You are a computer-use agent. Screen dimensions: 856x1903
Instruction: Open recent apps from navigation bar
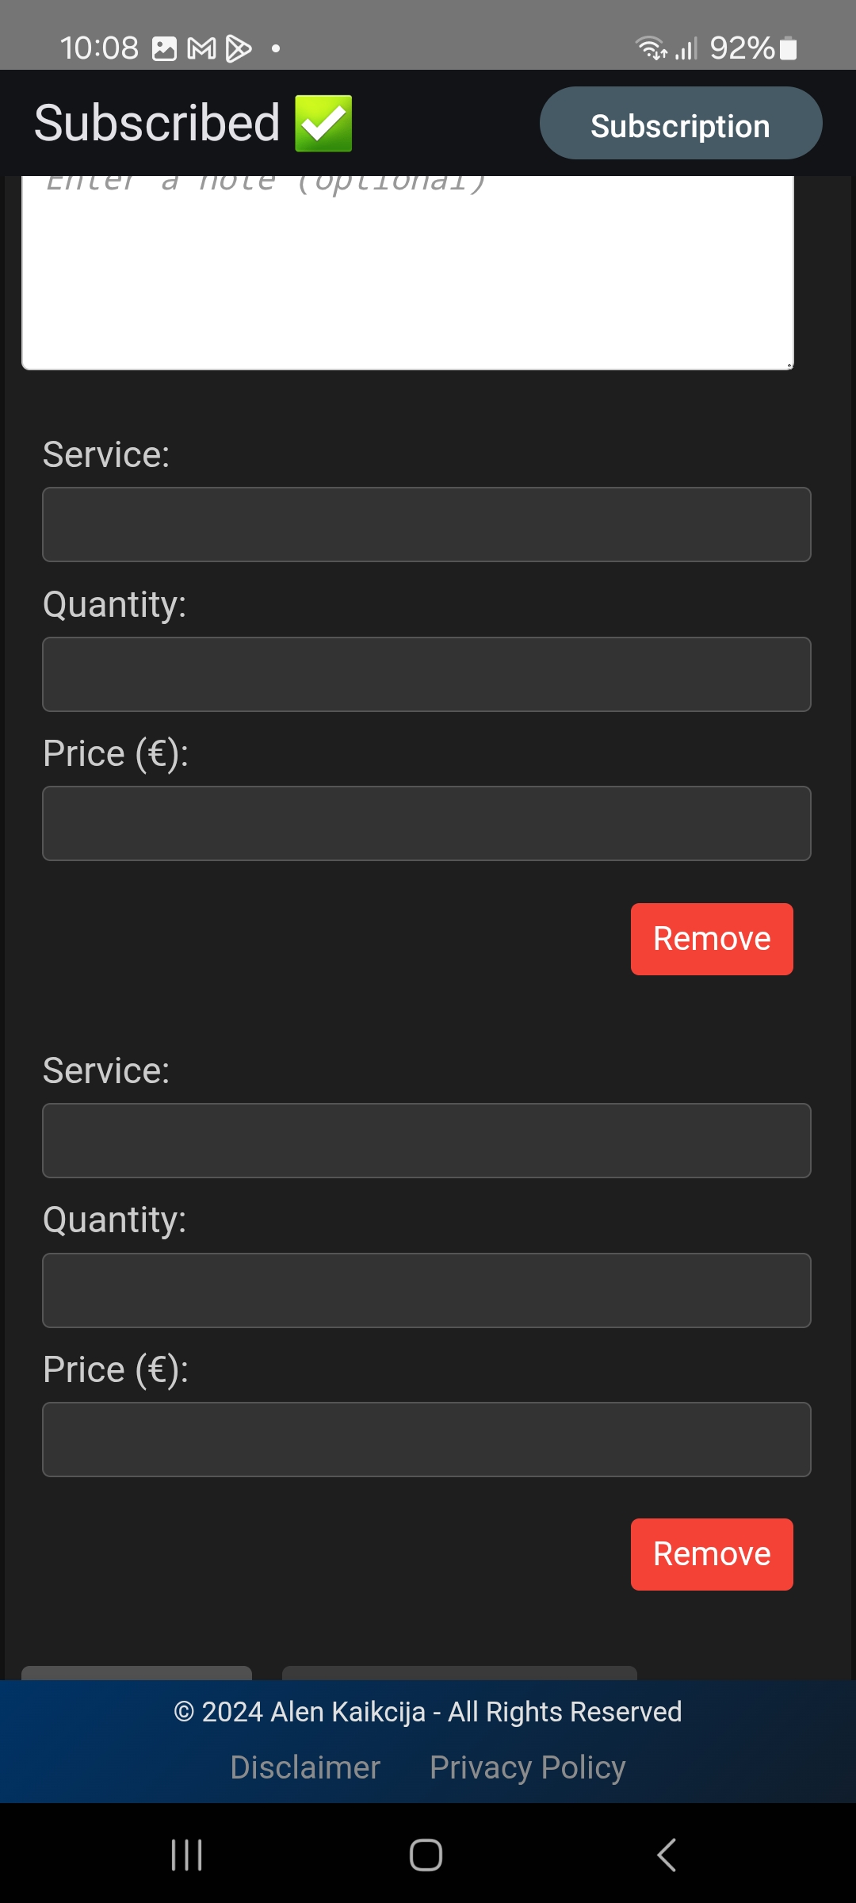pos(187,1855)
